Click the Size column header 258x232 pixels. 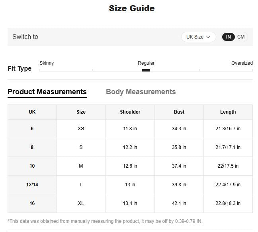81,112
